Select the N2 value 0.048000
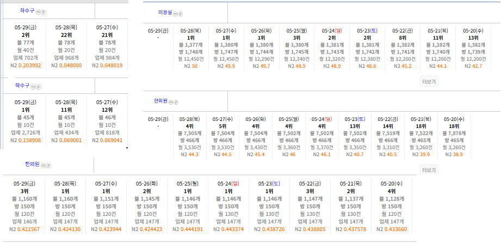 [x=70, y=66]
